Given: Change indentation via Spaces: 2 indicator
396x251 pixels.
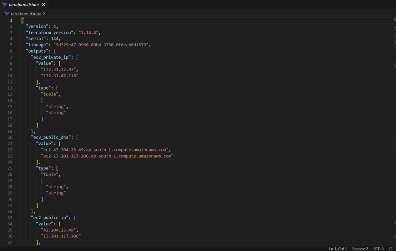Looking at the screenshot, I should (x=360, y=248).
